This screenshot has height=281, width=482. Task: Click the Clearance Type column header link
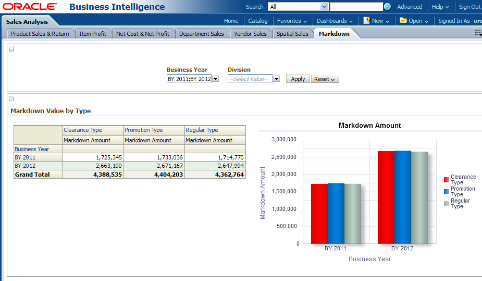pos(83,130)
